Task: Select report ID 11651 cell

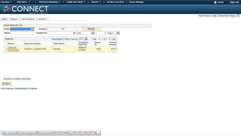Action: point(99,49)
